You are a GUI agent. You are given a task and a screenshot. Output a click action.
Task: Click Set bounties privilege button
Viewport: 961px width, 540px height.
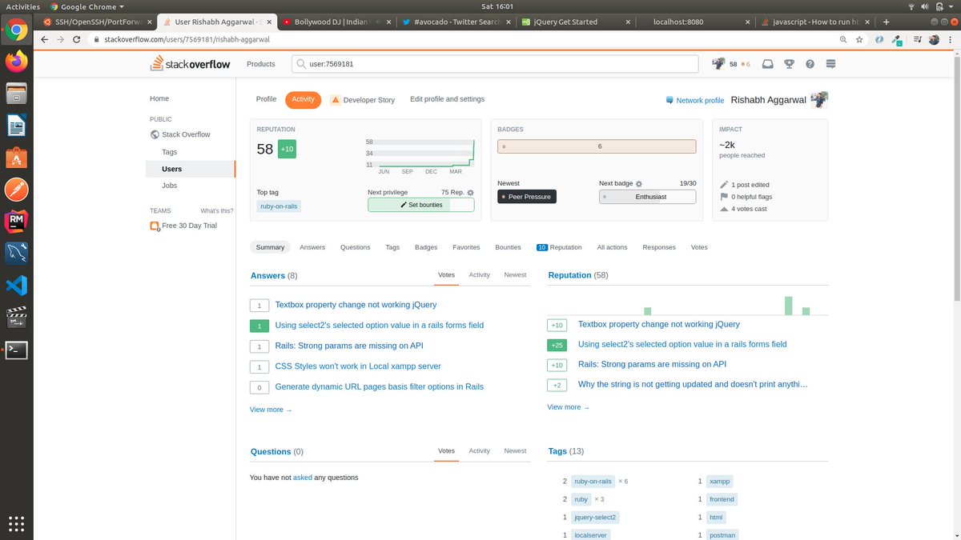point(421,205)
